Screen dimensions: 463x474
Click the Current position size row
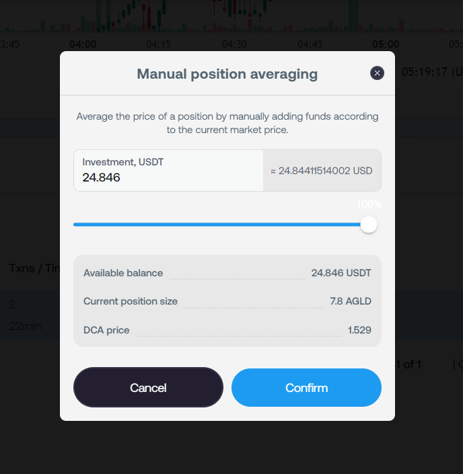[x=227, y=301]
